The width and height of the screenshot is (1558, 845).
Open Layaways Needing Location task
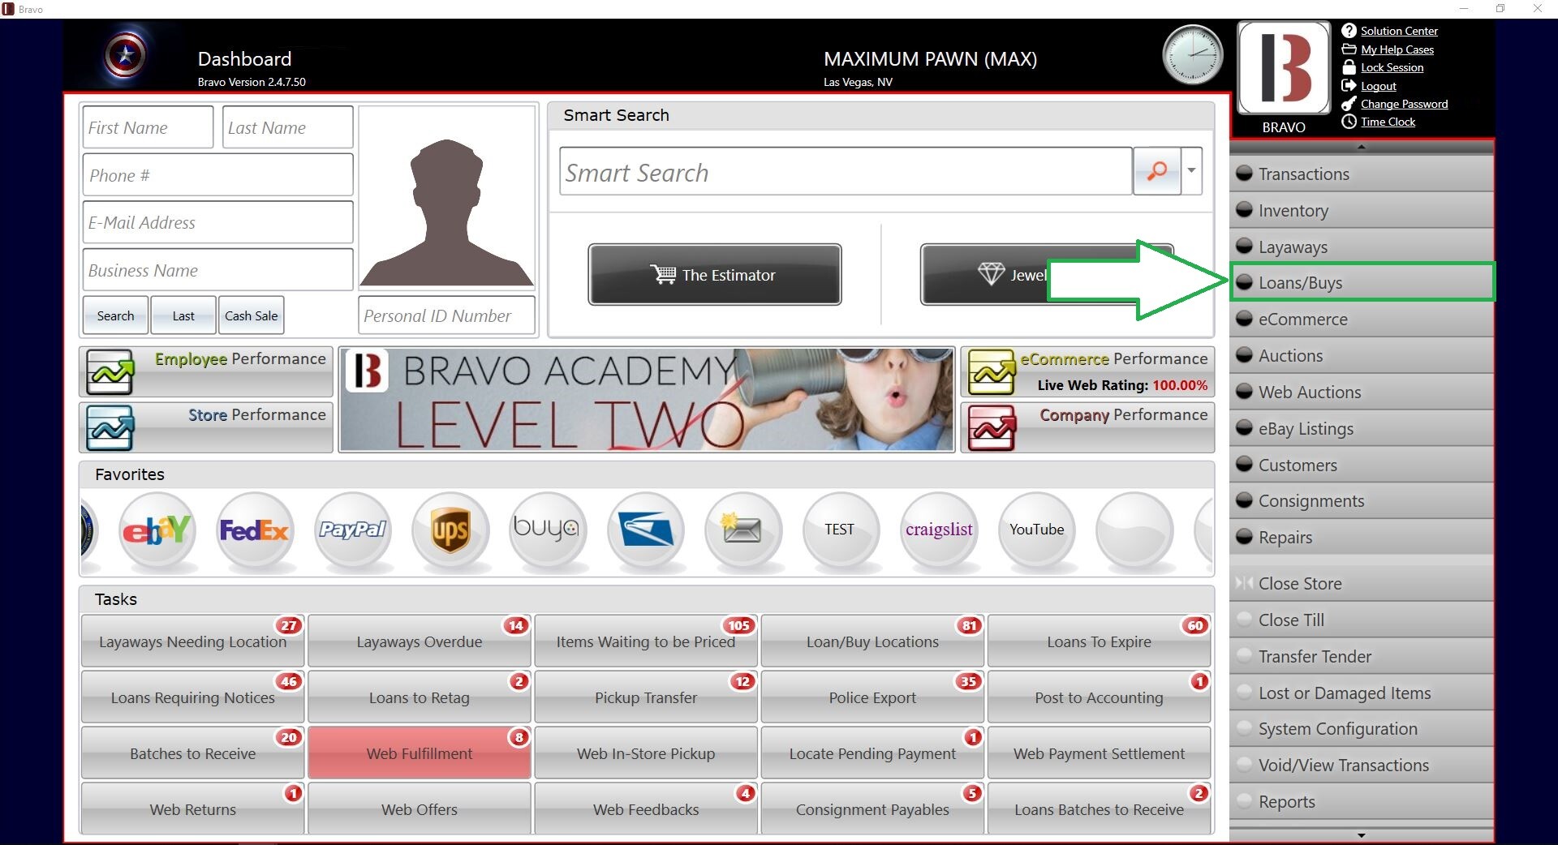point(192,641)
